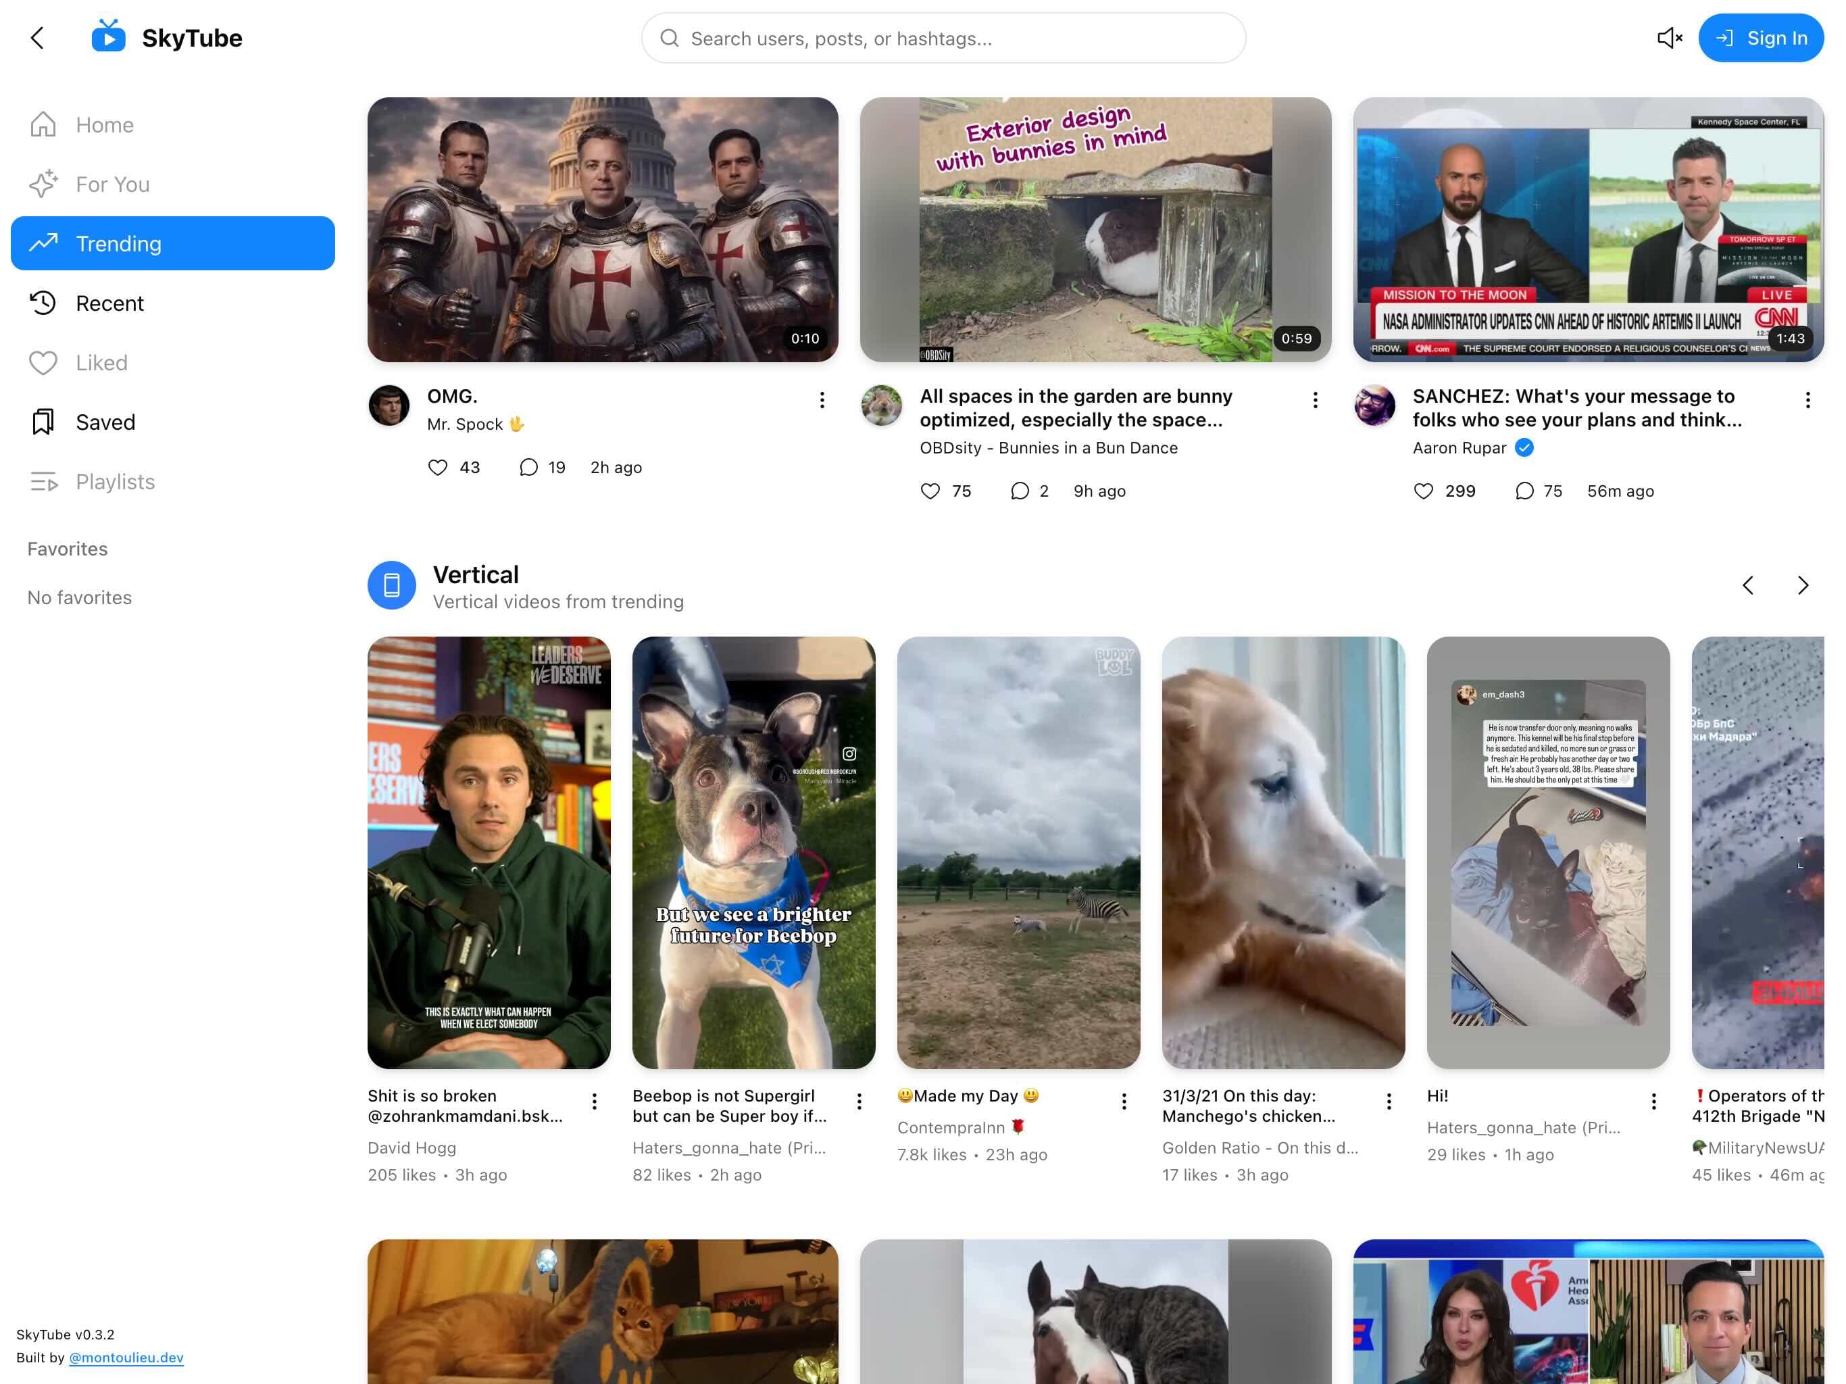Open comments on the bunny garden video

click(1019, 491)
